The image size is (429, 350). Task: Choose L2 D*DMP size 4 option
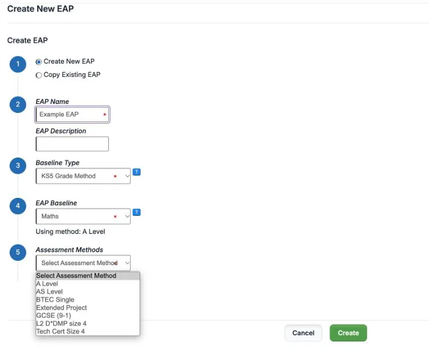click(x=88, y=323)
